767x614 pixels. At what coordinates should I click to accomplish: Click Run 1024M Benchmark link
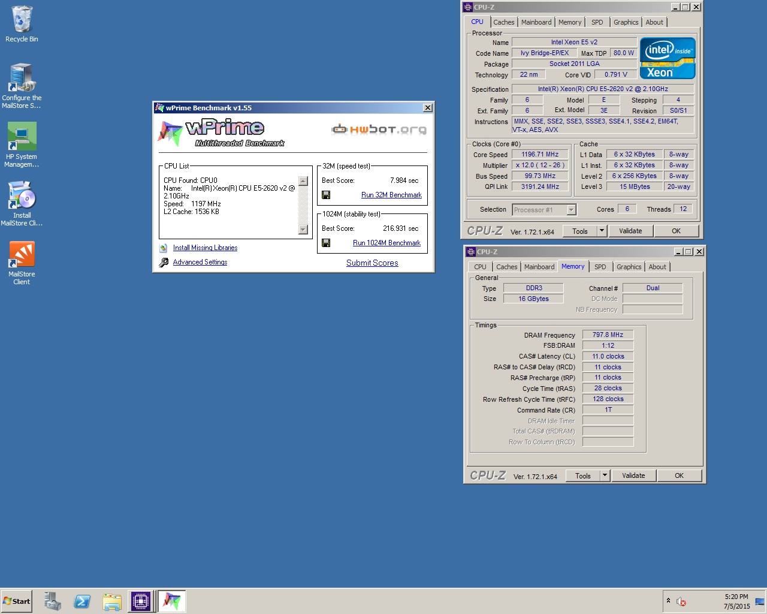(x=386, y=243)
